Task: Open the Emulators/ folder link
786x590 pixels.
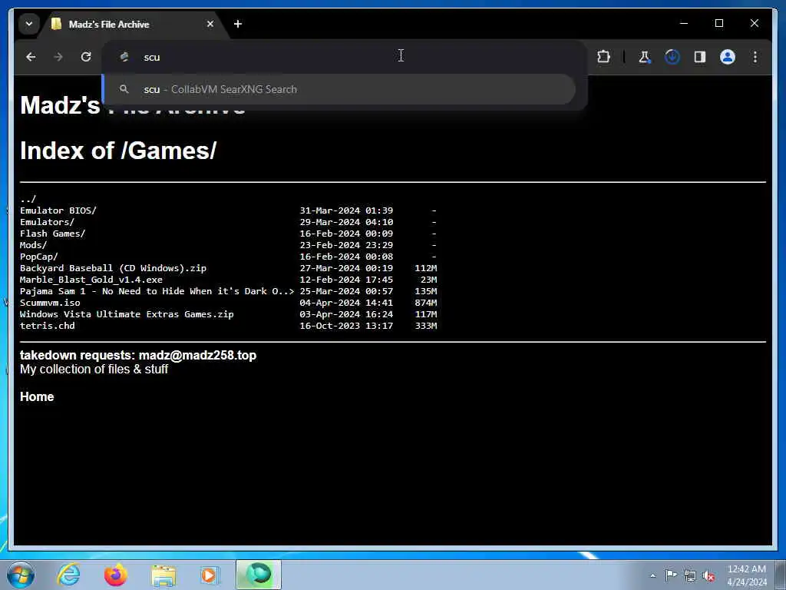Action: [x=47, y=222]
